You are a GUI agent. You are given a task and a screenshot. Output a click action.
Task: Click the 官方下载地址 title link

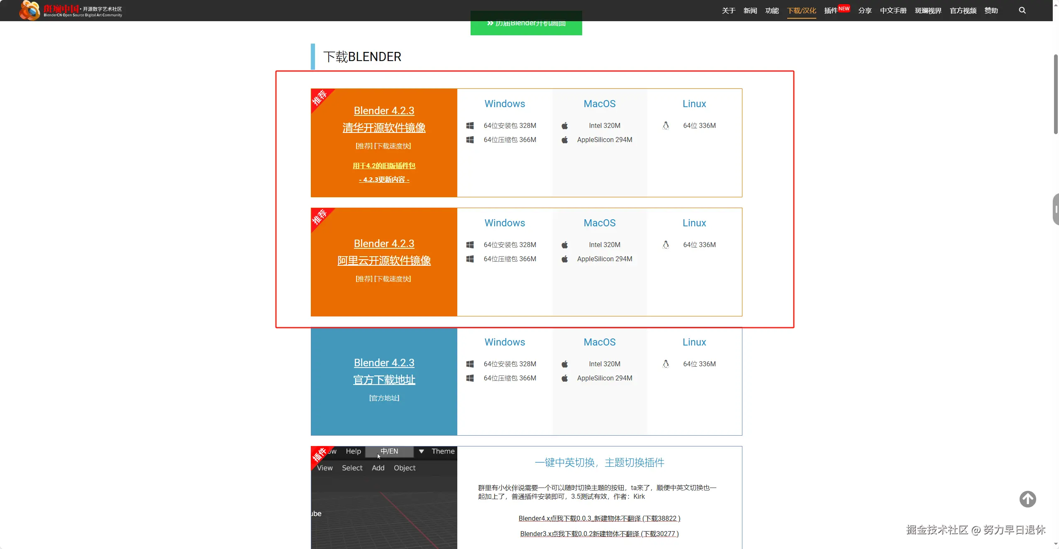tap(384, 380)
